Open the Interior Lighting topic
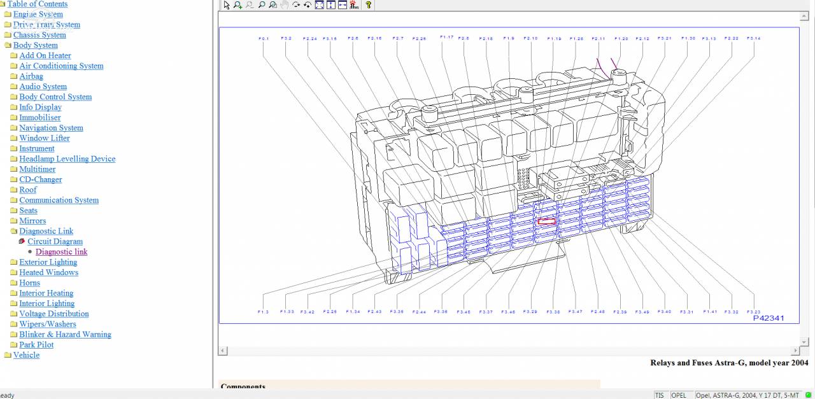Screen dimensions: 815x399 (47, 304)
